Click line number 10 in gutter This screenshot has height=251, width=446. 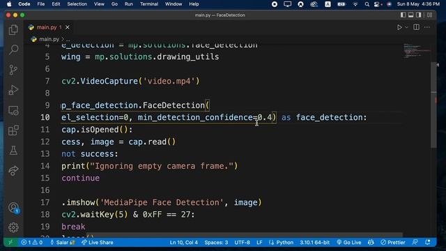tap(45, 117)
